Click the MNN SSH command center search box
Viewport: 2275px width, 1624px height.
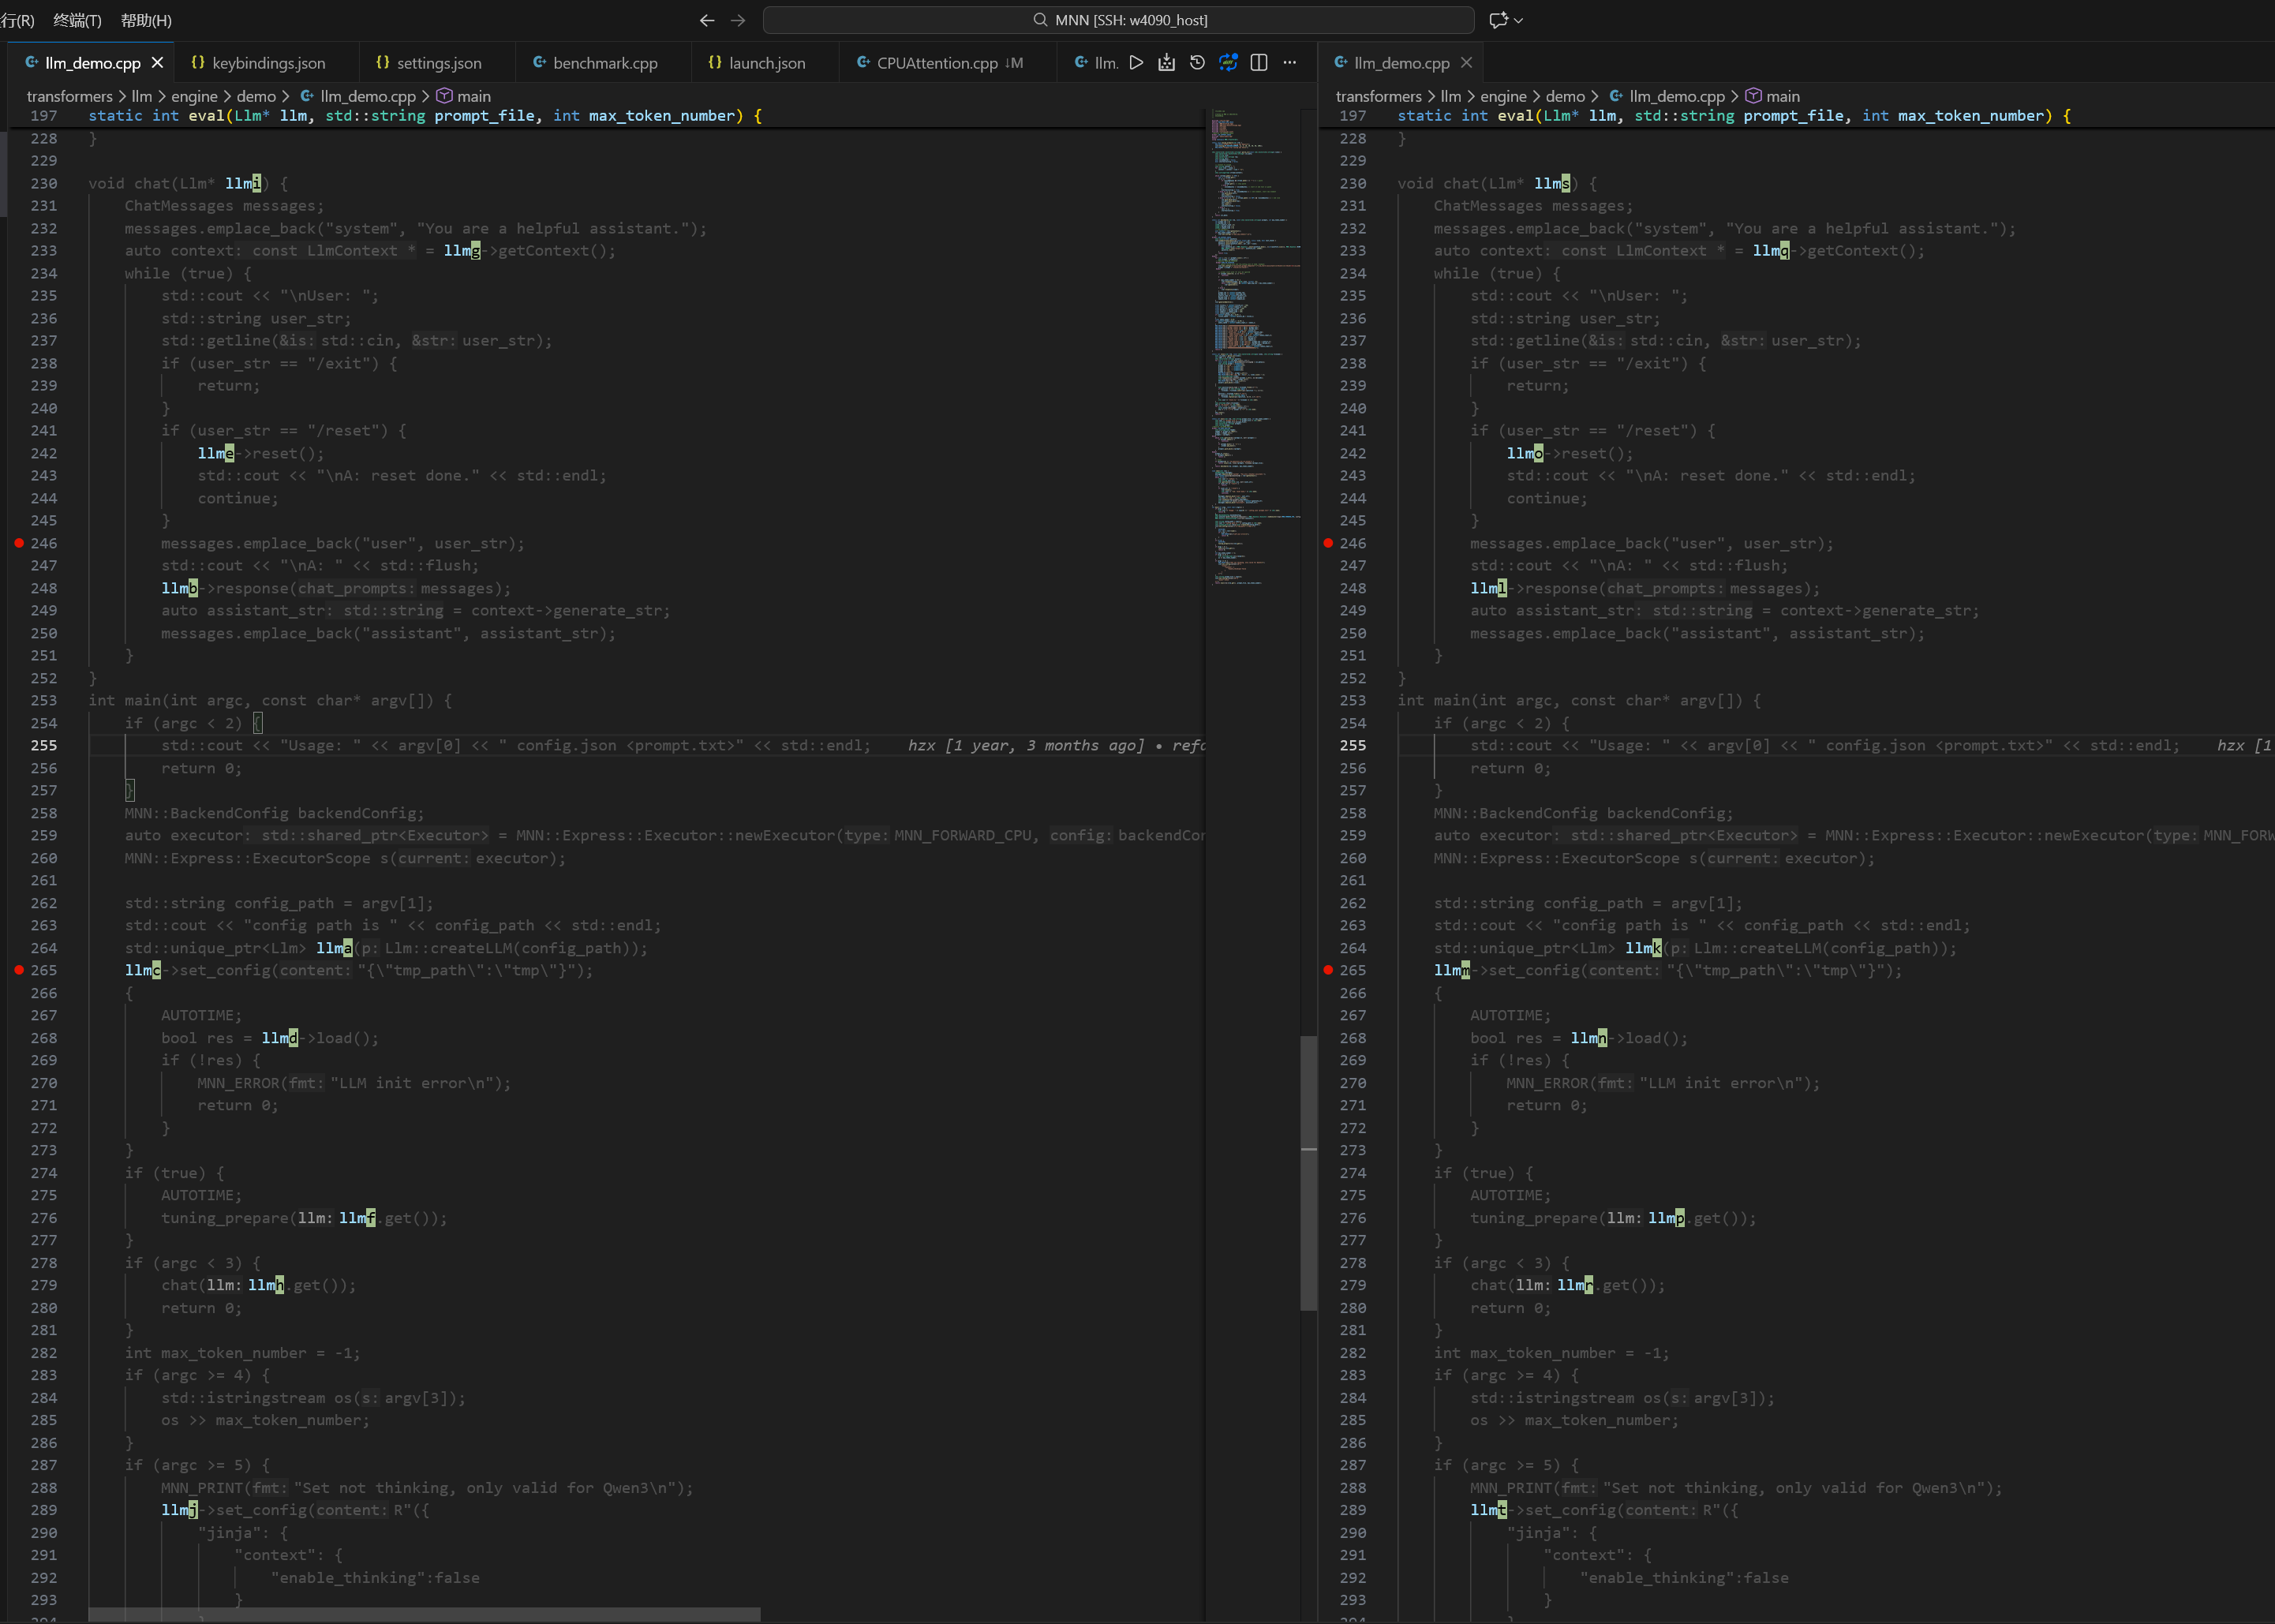point(1118,20)
